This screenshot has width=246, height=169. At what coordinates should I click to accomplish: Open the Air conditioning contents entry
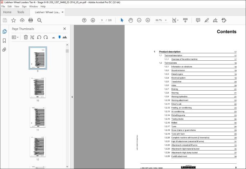pyautogui.click(x=178, y=112)
